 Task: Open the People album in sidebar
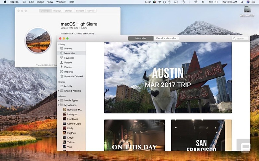pyautogui.click(x=68, y=62)
